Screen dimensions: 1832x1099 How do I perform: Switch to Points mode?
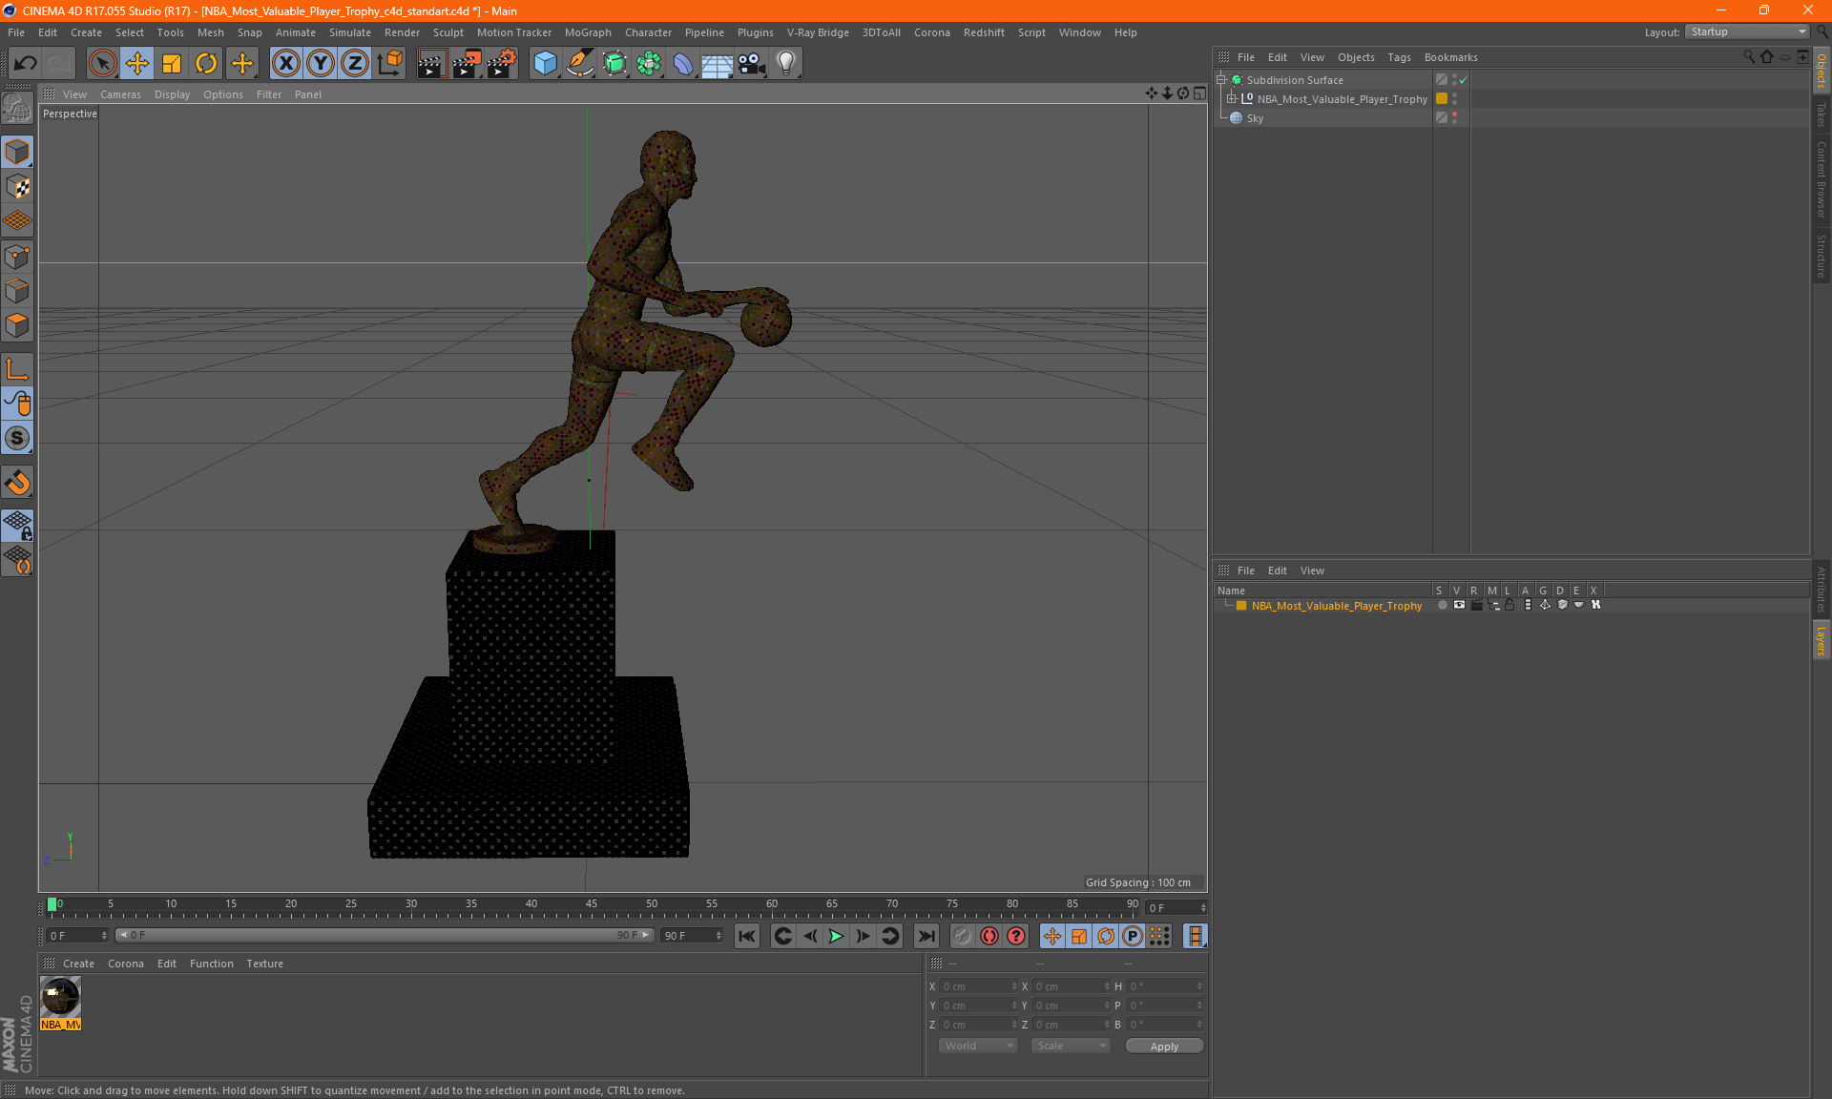(17, 257)
